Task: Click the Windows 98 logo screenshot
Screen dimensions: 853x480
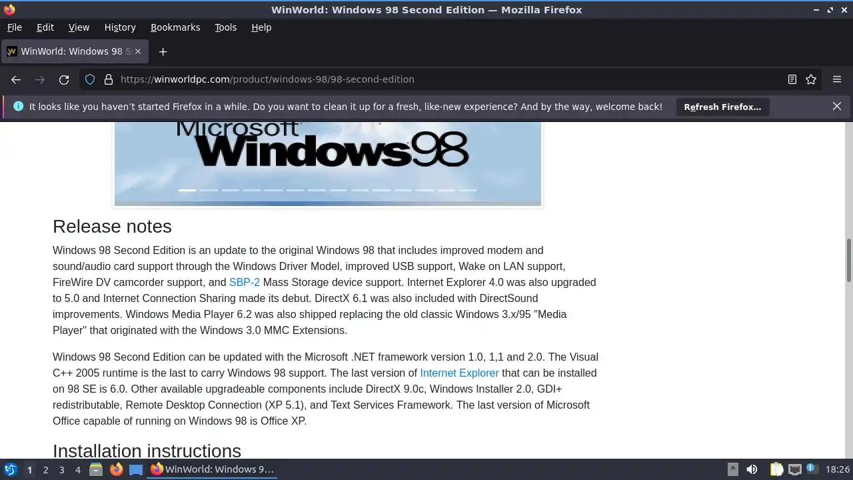Action: pyautogui.click(x=328, y=163)
